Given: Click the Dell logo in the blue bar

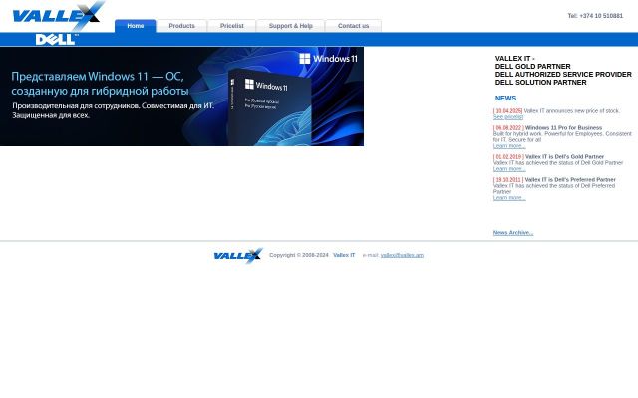Looking at the screenshot, I should [57, 40].
